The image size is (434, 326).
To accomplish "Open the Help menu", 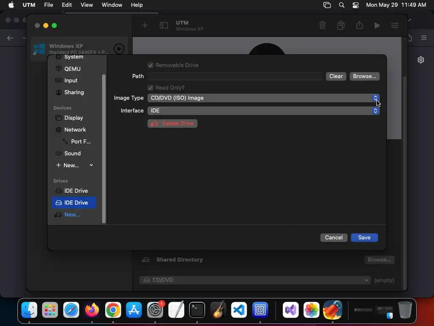I will [137, 5].
